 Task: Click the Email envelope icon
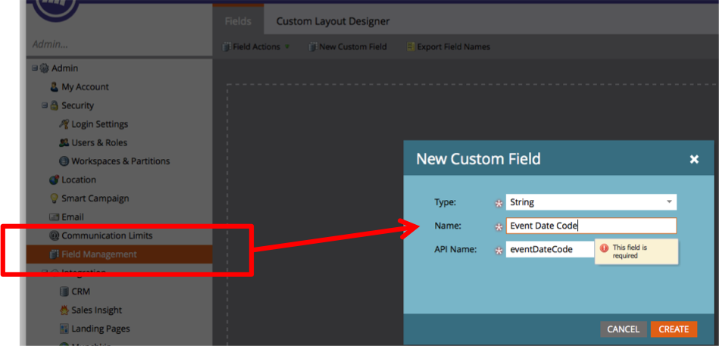[54, 217]
